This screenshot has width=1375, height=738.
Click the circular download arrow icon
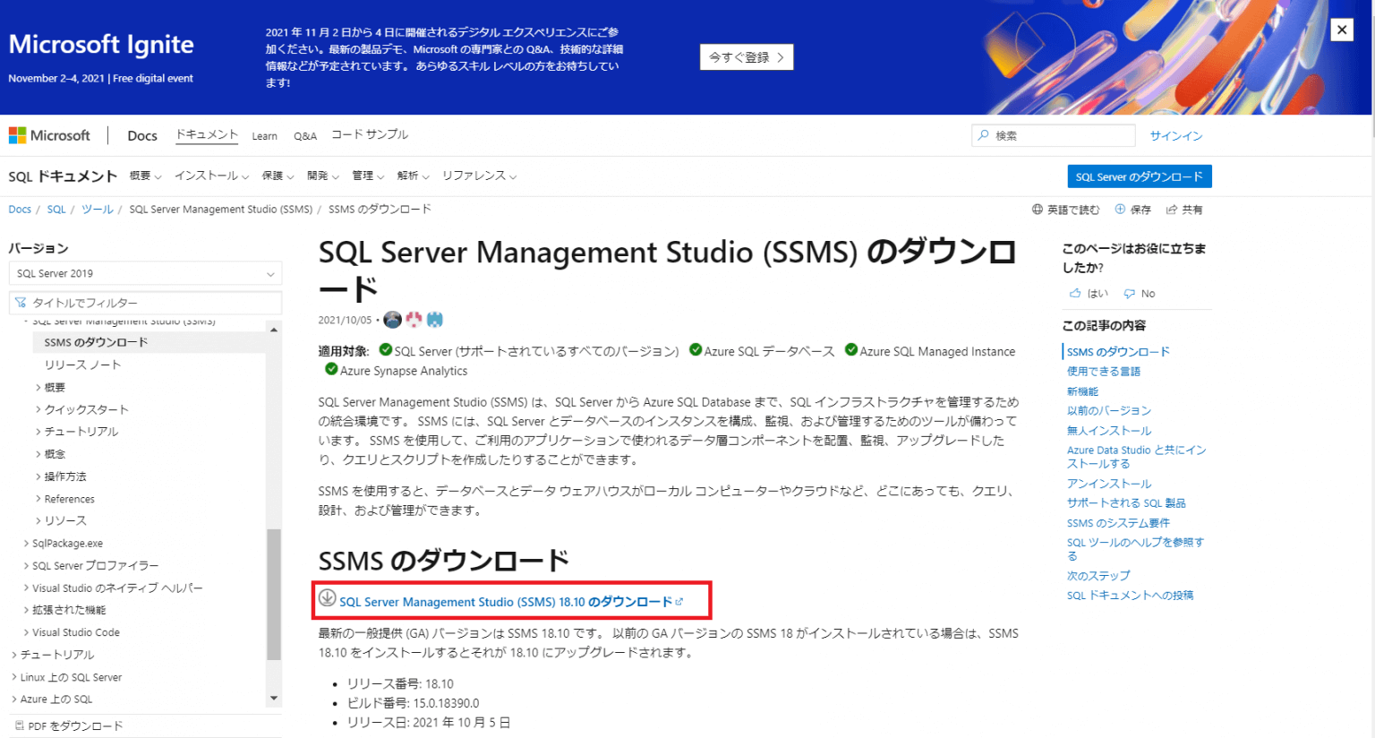[x=328, y=599]
